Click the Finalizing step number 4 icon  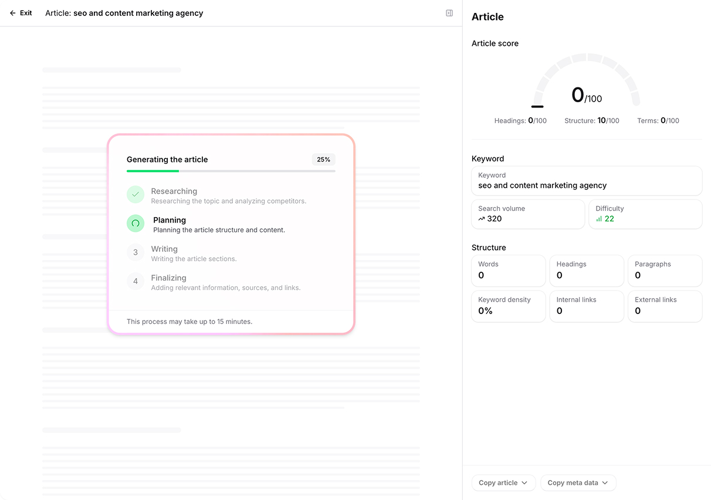136,281
